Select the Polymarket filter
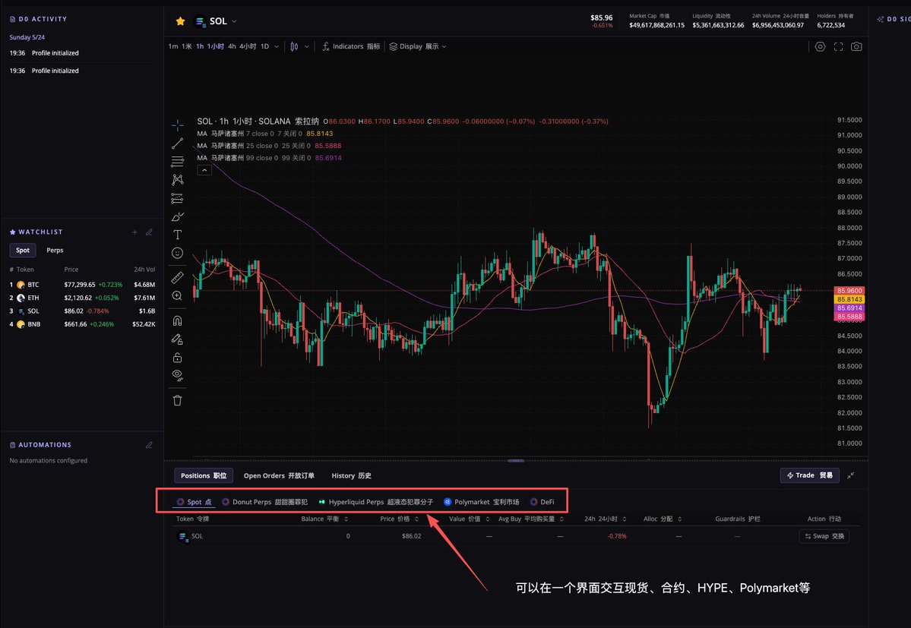 pyautogui.click(x=482, y=502)
